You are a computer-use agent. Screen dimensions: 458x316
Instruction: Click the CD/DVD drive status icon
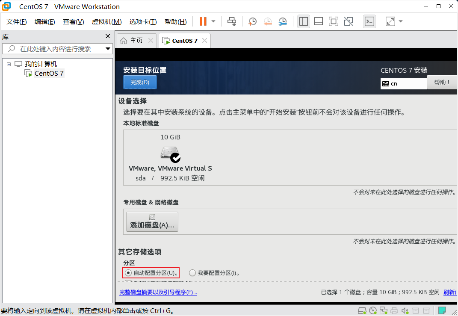373,310
